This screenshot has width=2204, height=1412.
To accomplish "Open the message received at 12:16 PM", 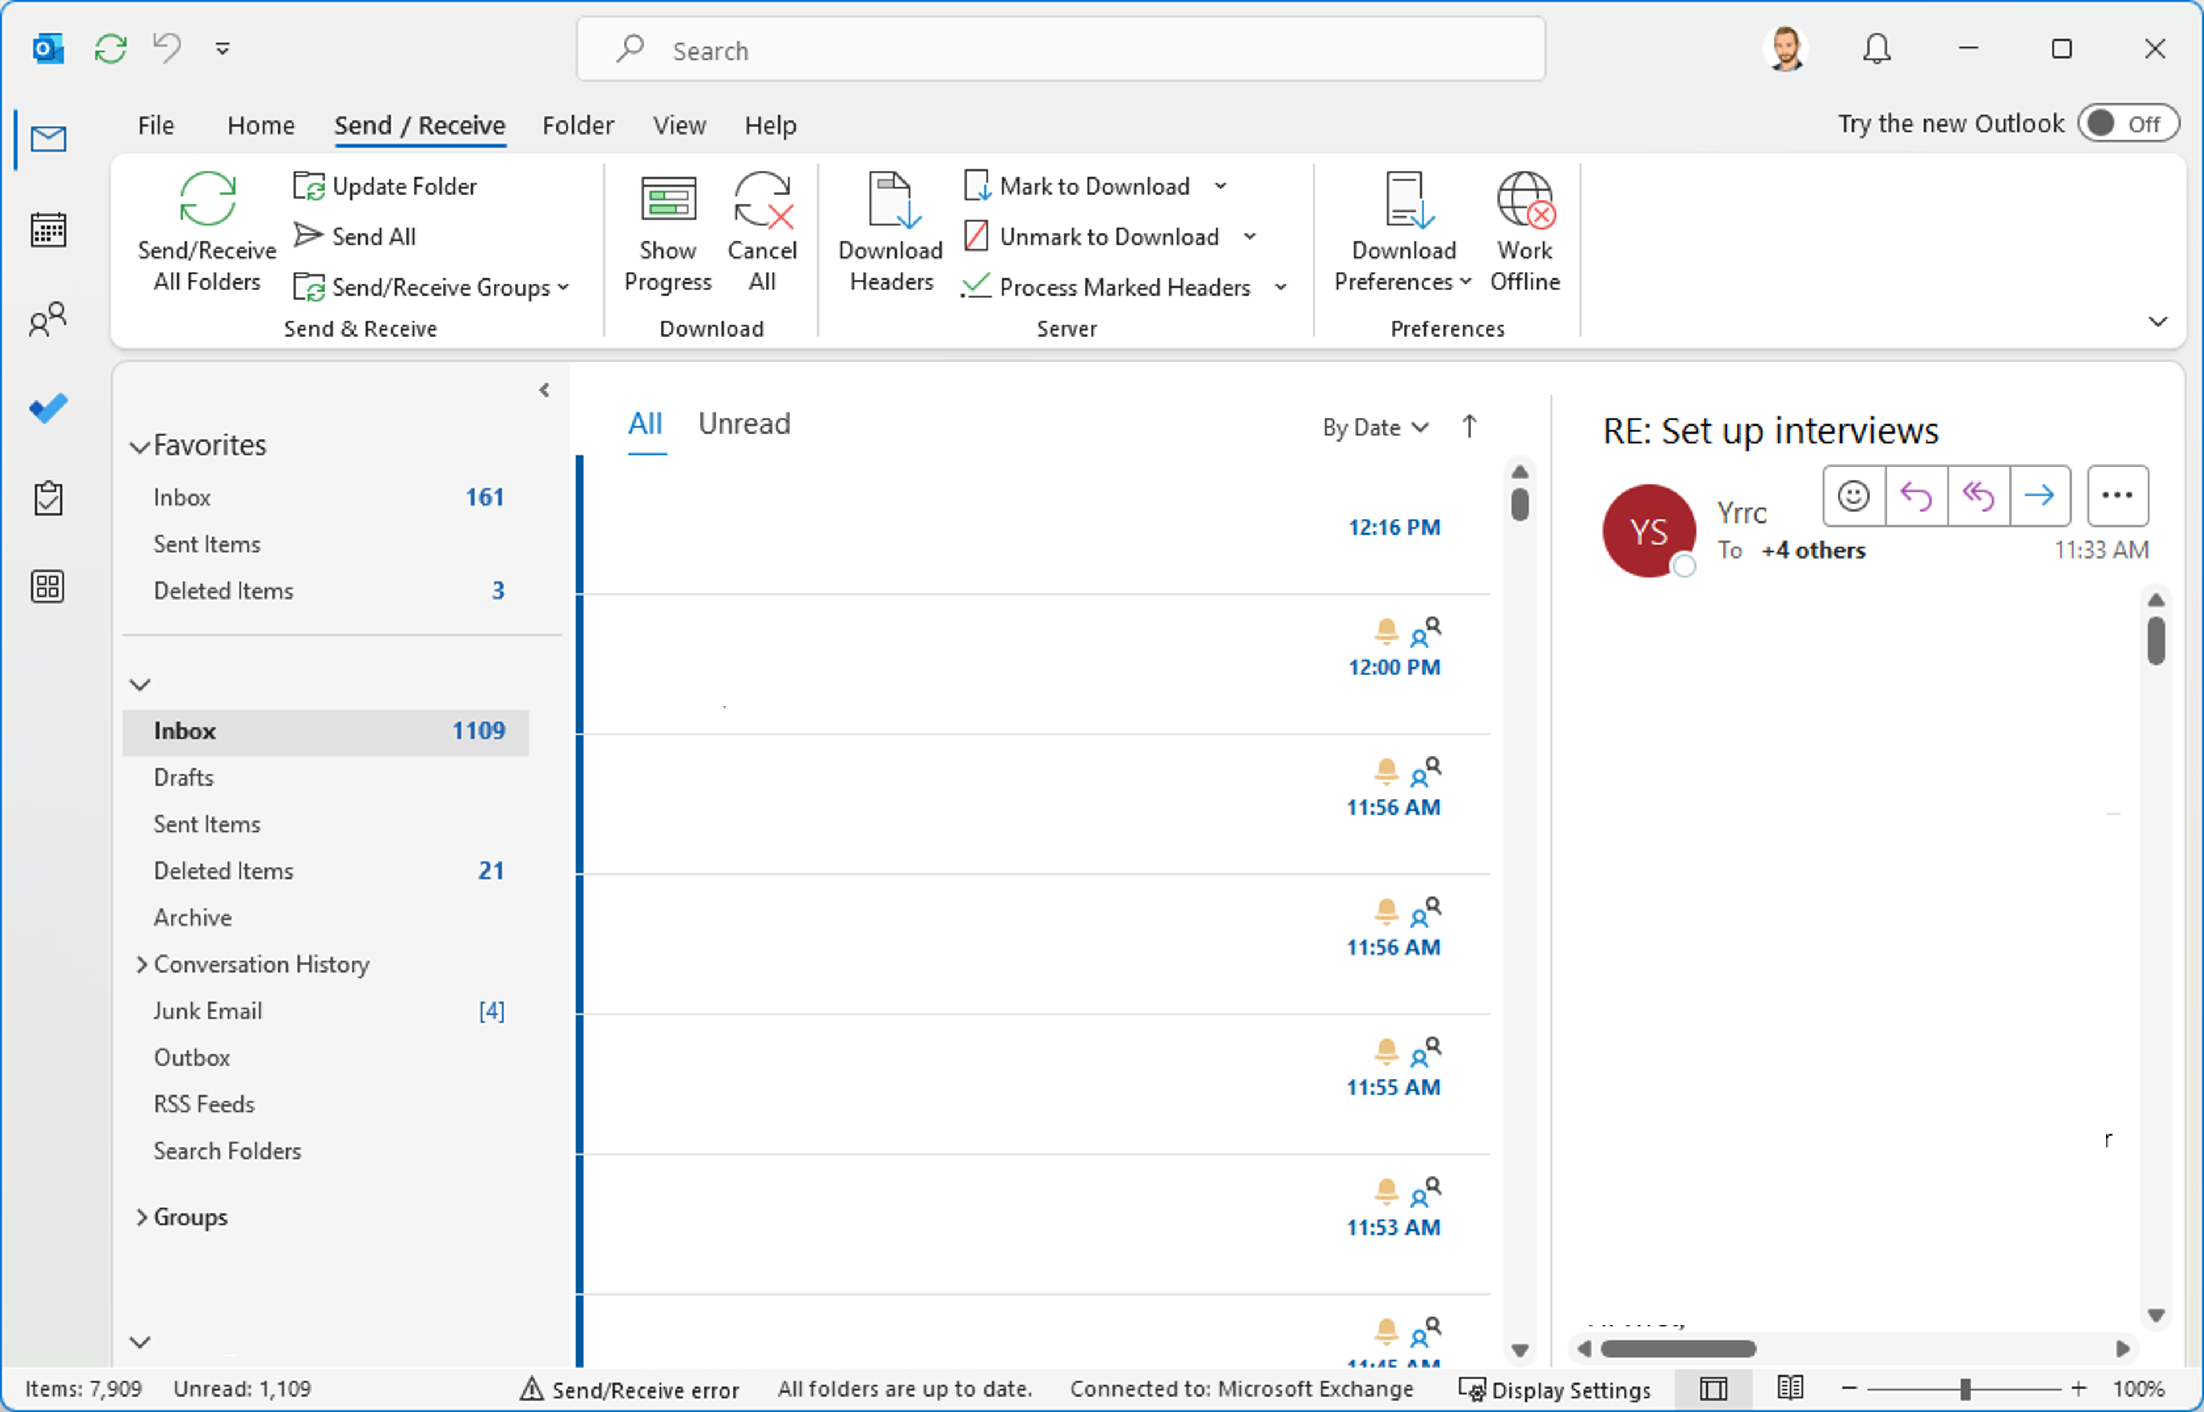I will 1036,525.
